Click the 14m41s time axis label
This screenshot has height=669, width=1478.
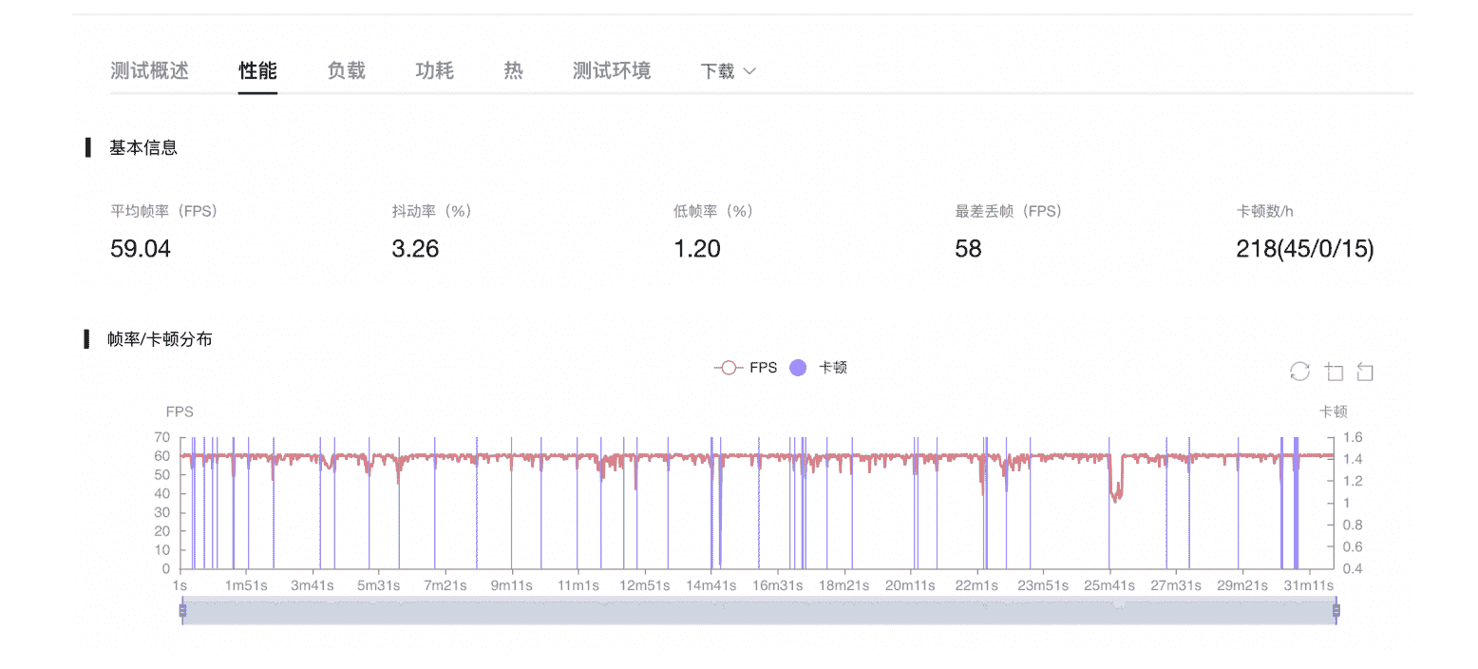(x=711, y=585)
